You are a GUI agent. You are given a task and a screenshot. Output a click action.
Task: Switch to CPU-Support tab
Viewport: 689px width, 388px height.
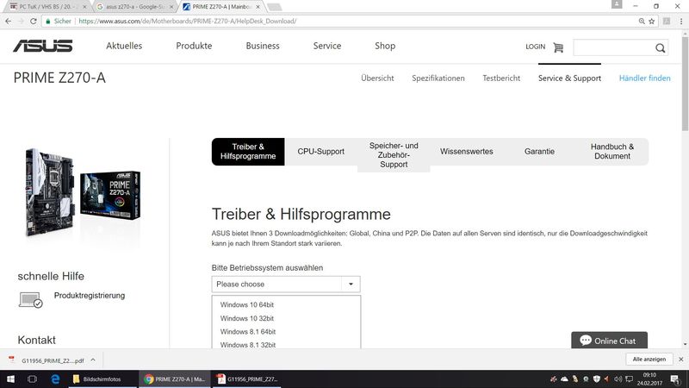320,152
